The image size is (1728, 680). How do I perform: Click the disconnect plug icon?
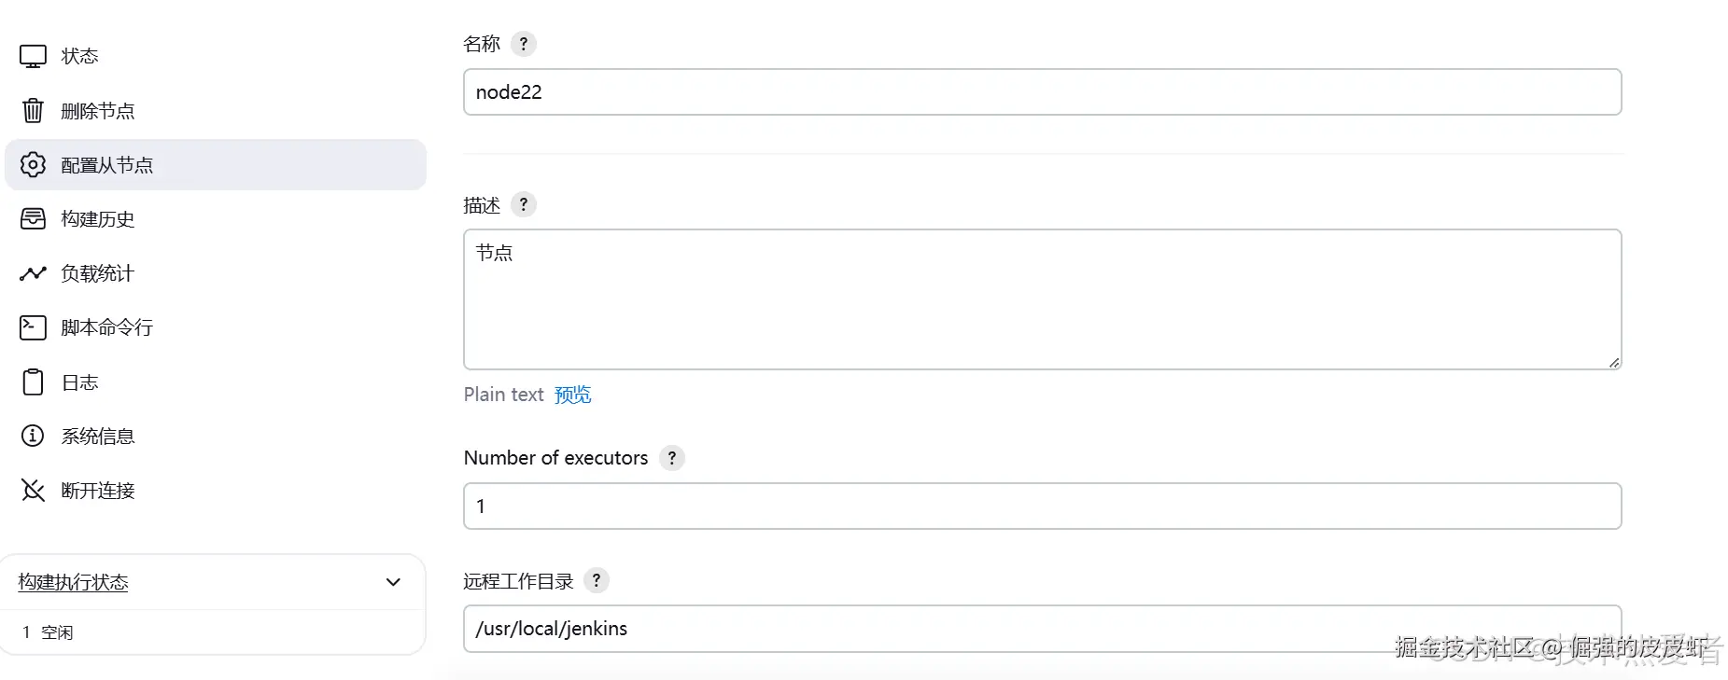33,491
